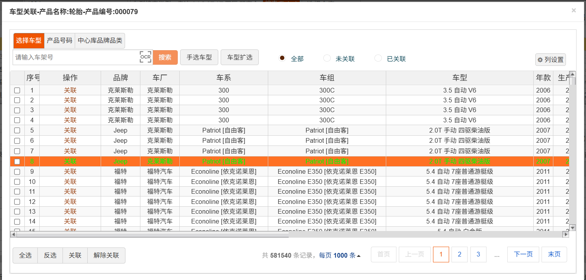
Task: Tick the checkbox for row 5
Action: click(x=17, y=131)
